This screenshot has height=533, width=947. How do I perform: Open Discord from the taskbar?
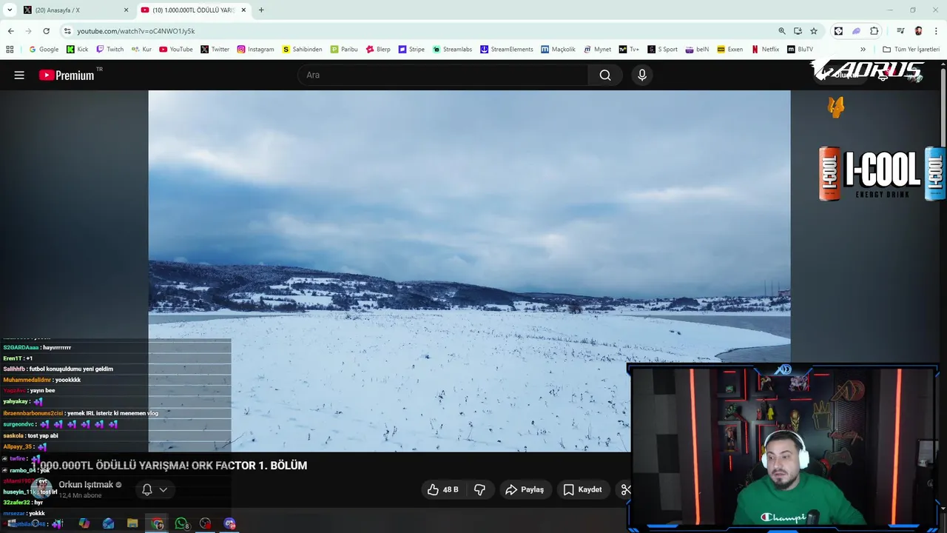pos(230,523)
